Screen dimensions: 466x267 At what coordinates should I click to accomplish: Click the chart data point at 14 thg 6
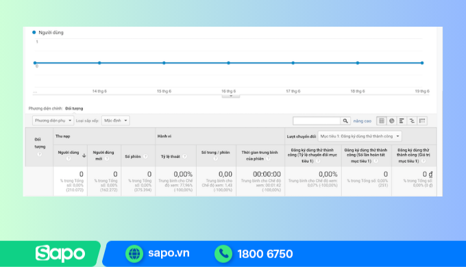(99, 63)
